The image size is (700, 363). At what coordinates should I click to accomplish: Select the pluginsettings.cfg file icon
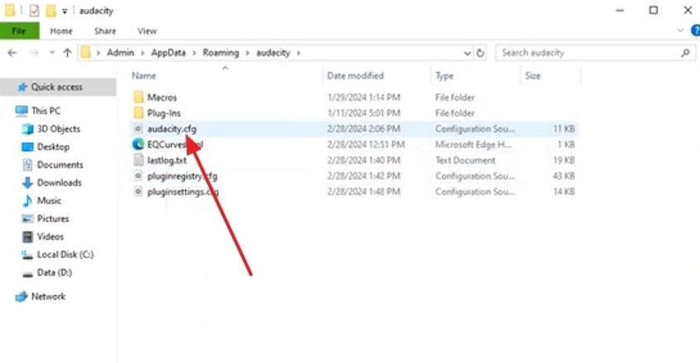coord(138,192)
